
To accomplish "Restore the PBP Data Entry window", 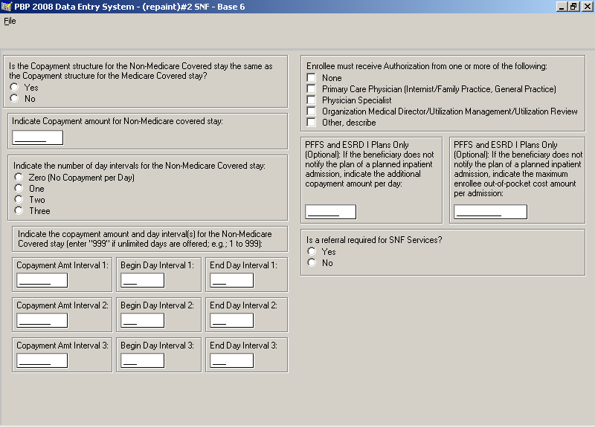I will (573, 7).
